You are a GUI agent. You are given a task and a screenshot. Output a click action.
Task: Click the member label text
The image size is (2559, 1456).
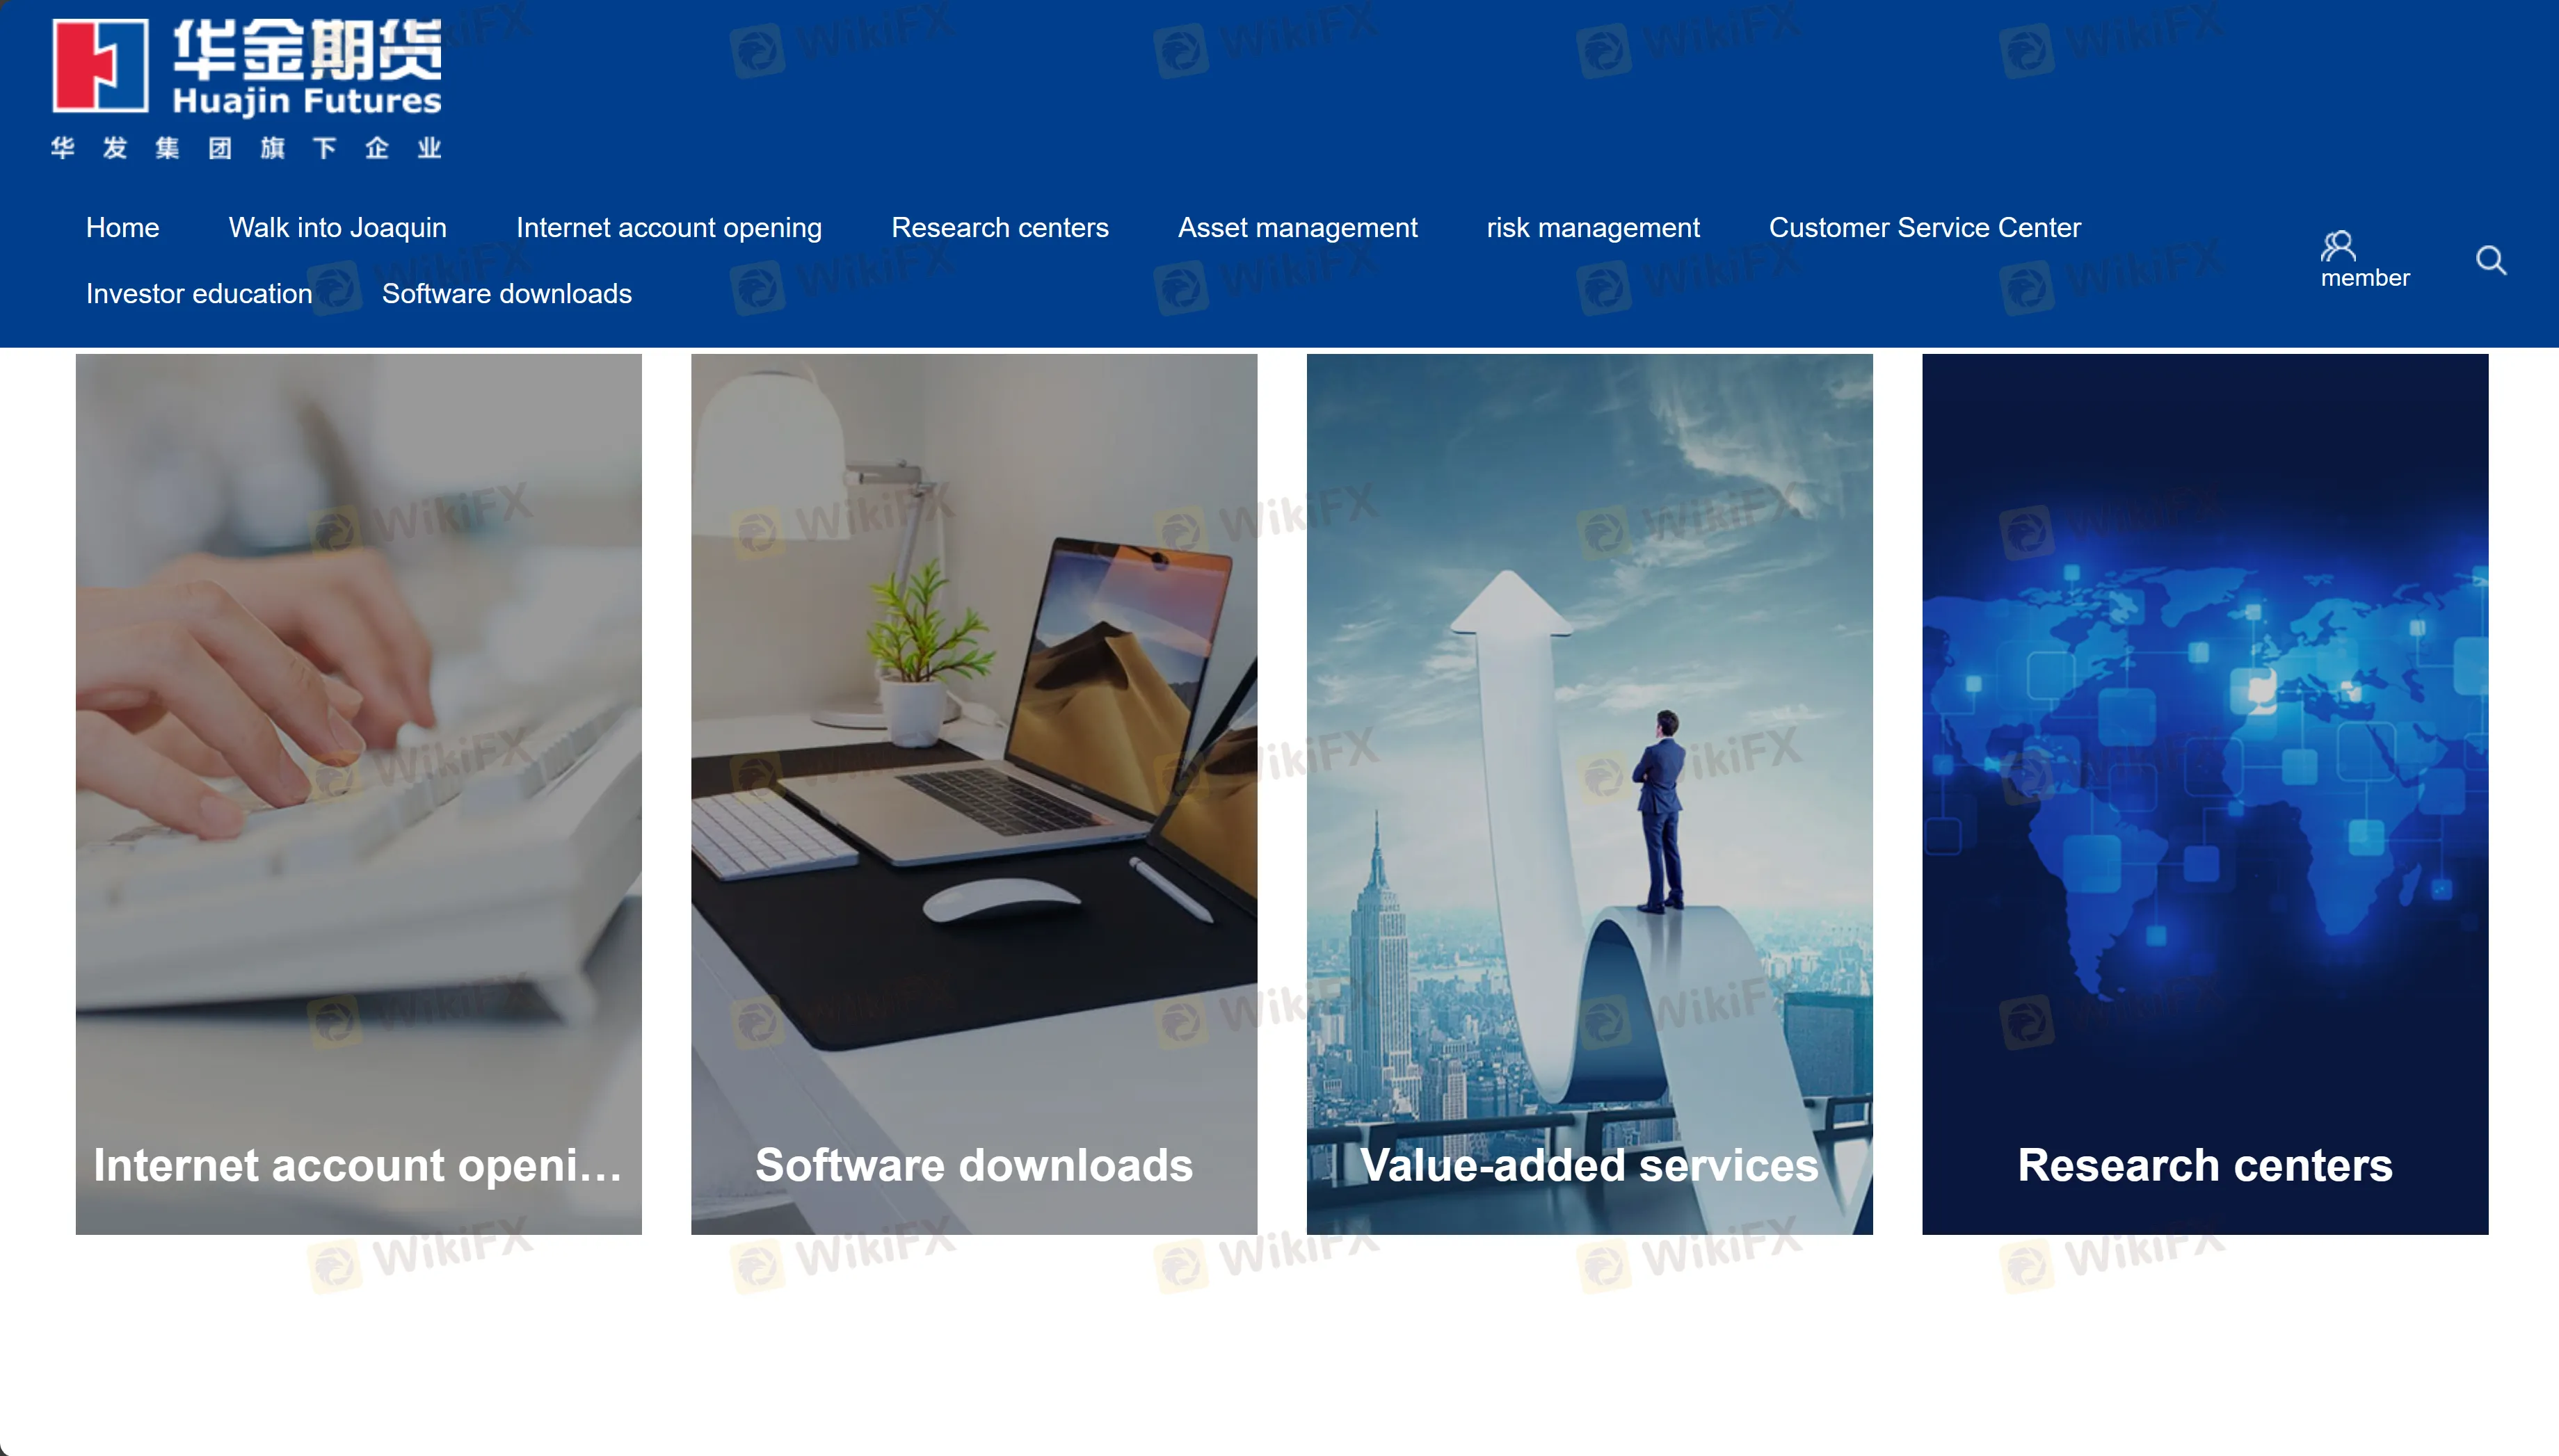point(2364,278)
